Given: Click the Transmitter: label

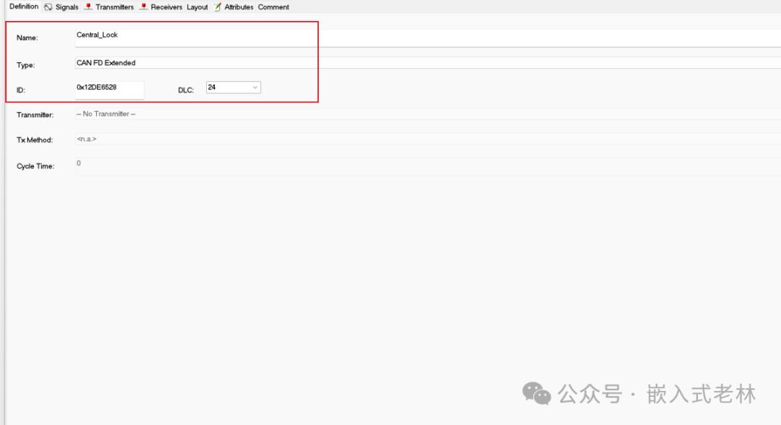Looking at the screenshot, I should (35, 115).
